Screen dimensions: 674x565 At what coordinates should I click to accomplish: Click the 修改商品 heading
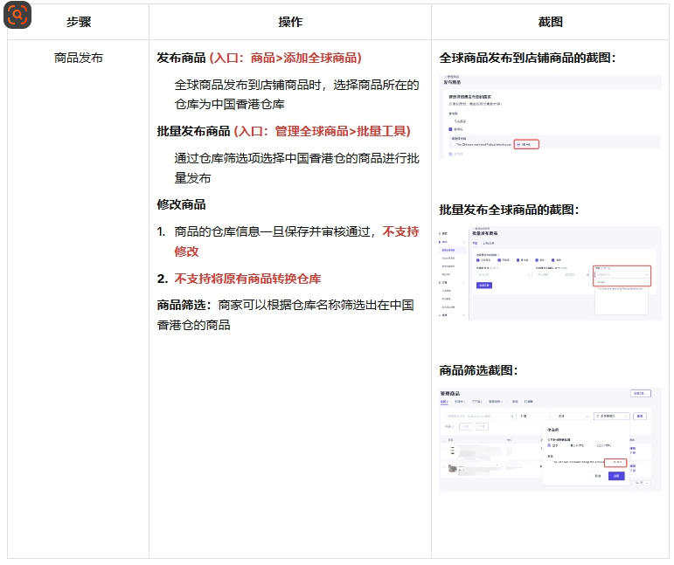pos(181,204)
